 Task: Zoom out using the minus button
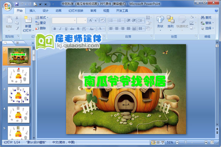pyautogui.click(x=177, y=142)
